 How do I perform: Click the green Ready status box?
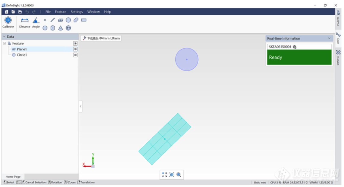pyautogui.click(x=299, y=57)
